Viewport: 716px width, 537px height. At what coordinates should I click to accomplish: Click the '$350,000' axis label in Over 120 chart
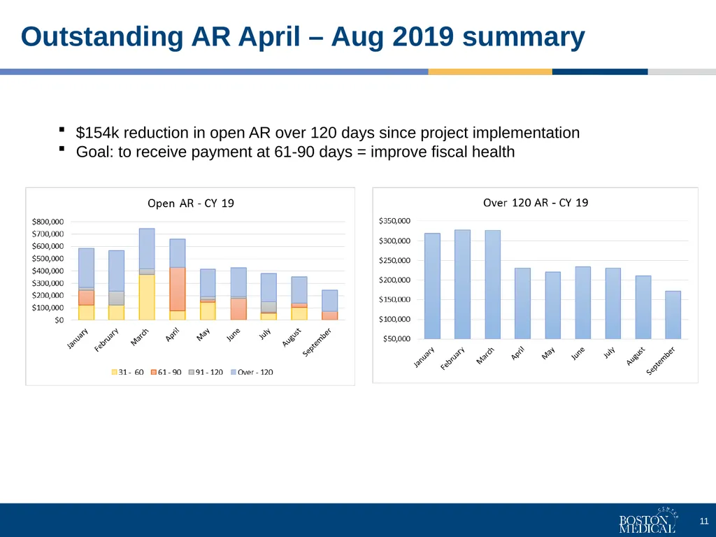click(394, 221)
